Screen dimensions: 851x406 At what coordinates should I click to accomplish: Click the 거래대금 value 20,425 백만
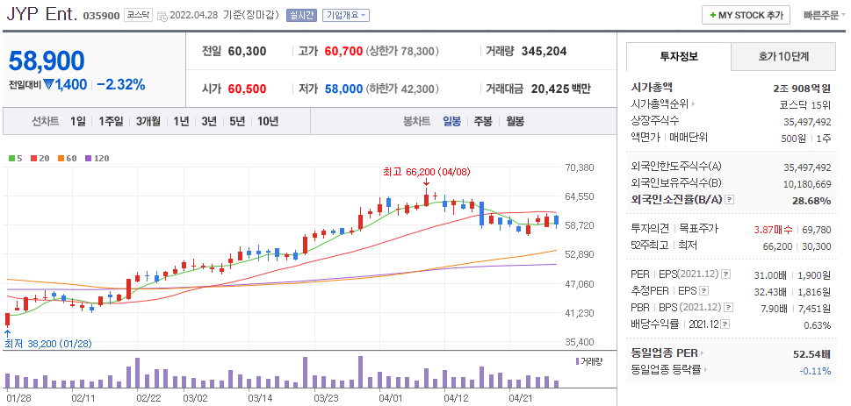(x=560, y=89)
